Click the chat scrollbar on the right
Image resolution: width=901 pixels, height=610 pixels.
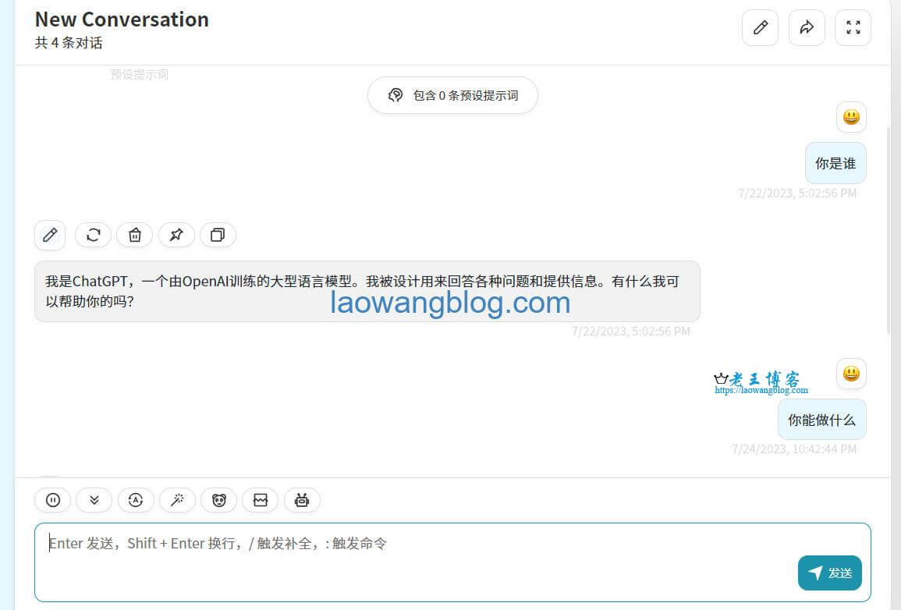(x=889, y=230)
